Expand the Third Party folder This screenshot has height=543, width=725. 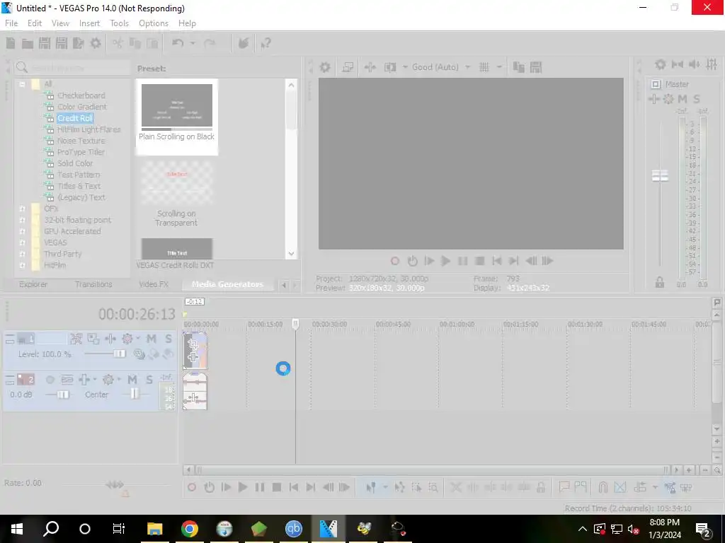[22, 254]
